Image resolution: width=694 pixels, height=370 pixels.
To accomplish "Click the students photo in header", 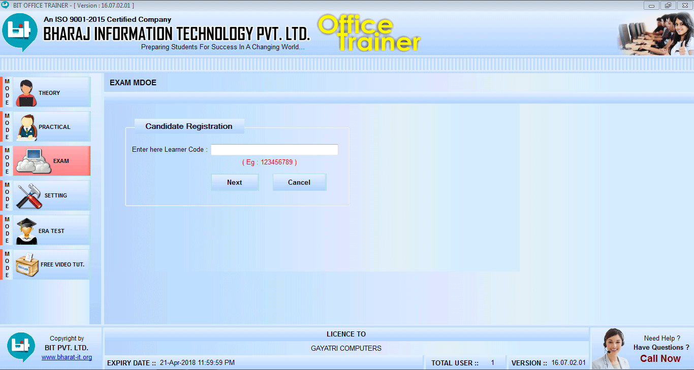I will pos(655,33).
